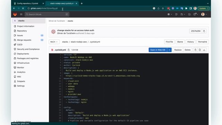Click the commit author avatar

pyautogui.click(x=53, y=32)
